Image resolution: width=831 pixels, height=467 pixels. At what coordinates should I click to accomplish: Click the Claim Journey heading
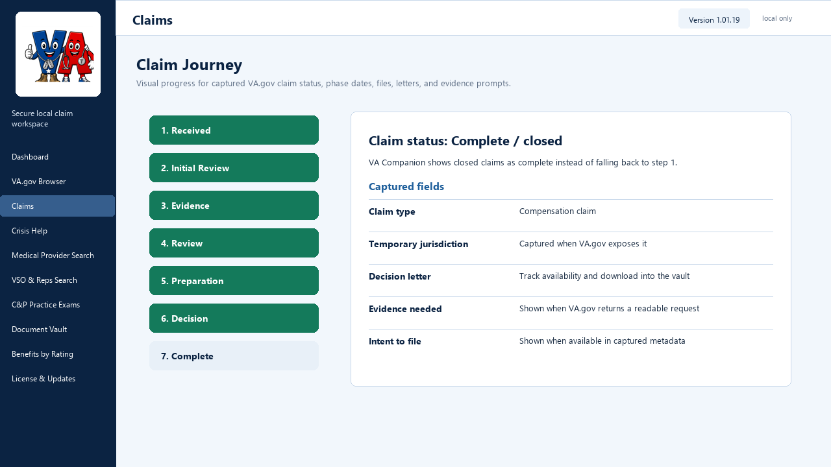189,65
